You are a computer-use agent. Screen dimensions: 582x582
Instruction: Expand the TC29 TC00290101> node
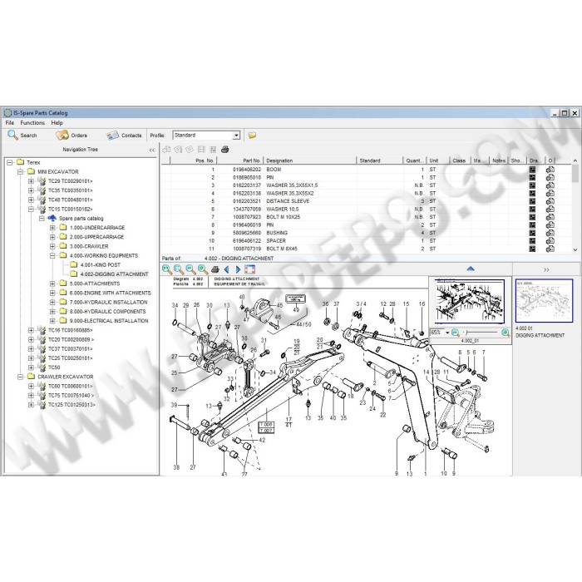tap(32, 181)
